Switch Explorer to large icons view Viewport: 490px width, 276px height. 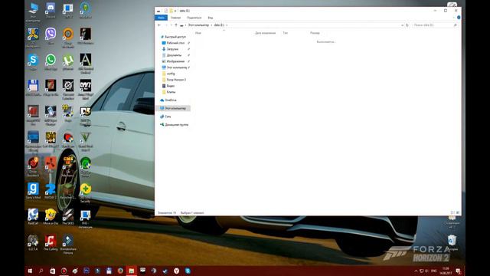click(x=458, y=213)
